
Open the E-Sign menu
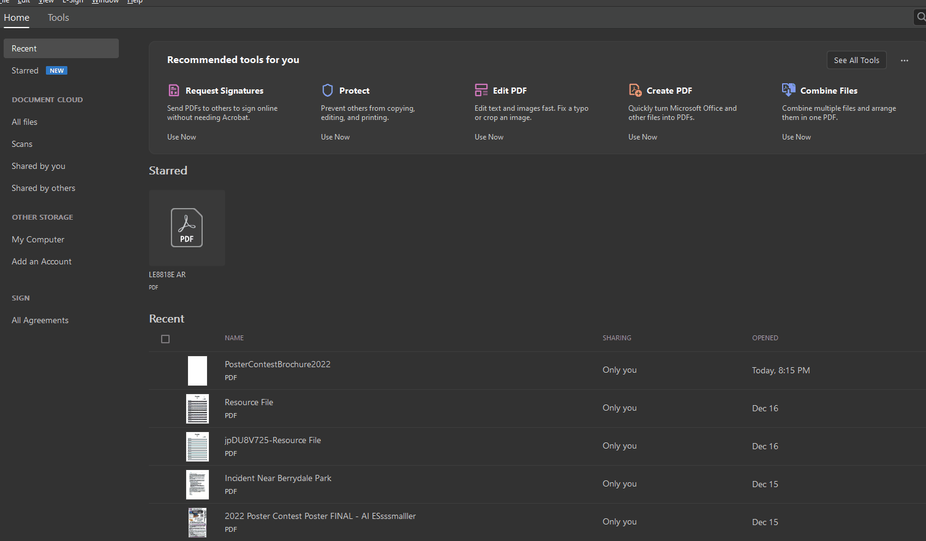point(73,2)
